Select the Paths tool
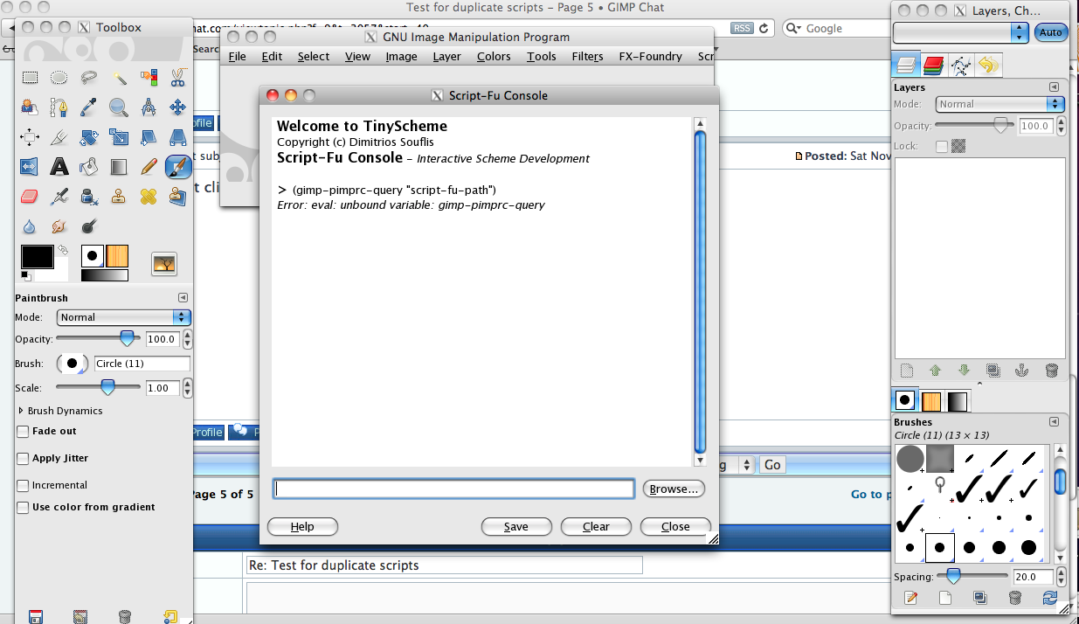 tap(59, 107)
